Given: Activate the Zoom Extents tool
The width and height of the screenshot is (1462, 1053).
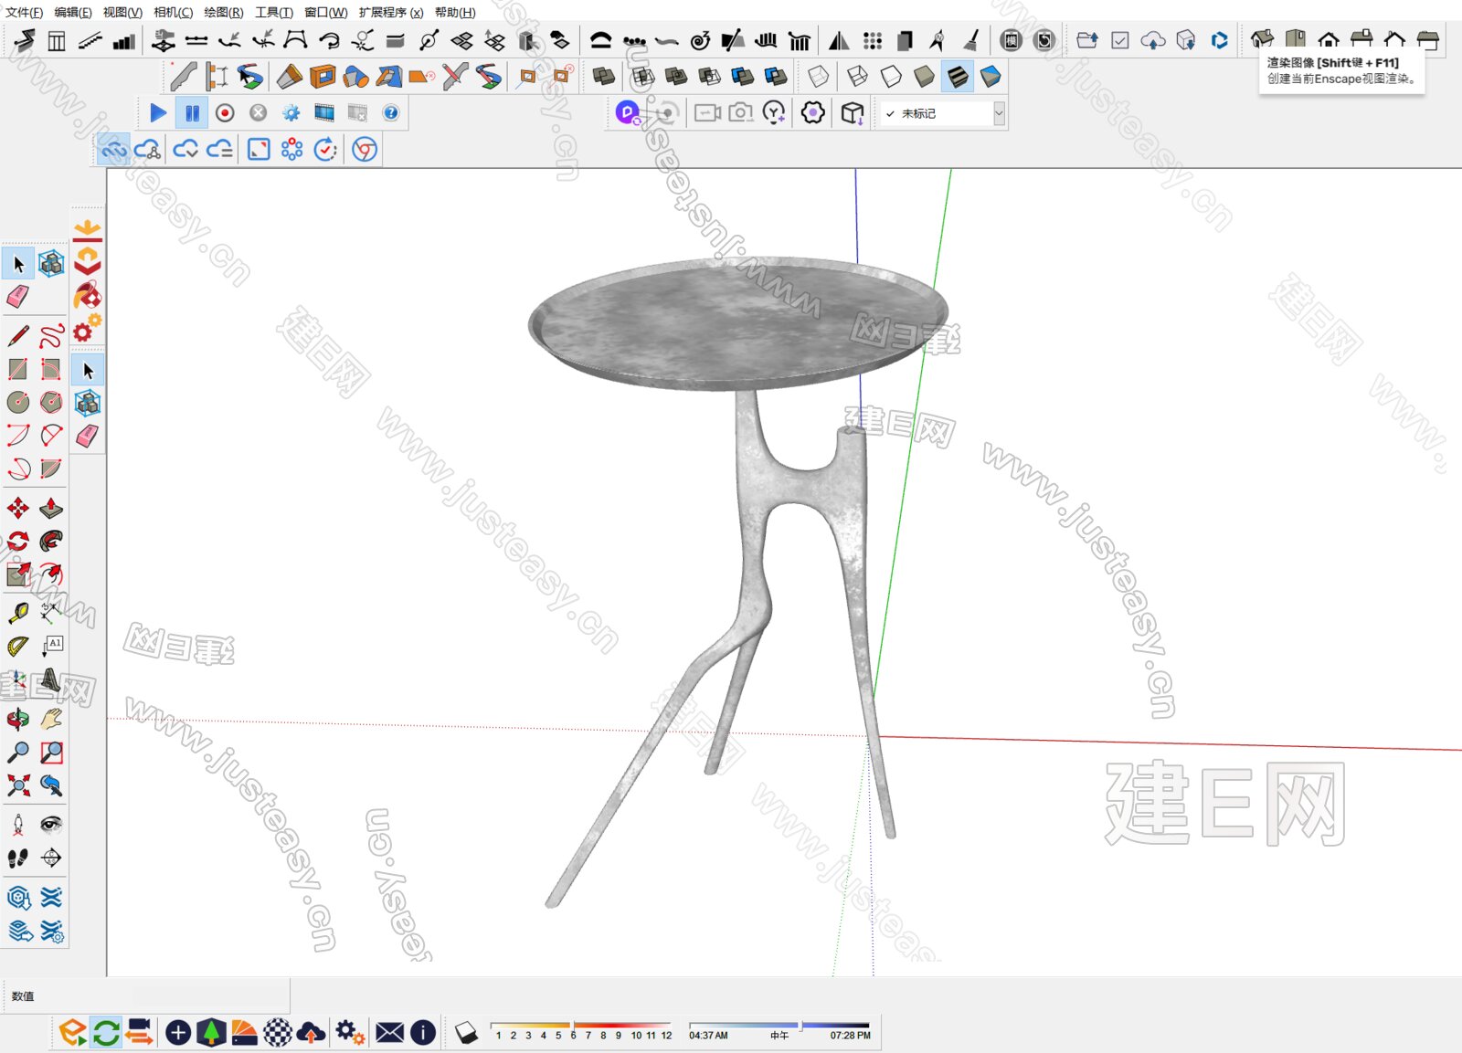Looking at the screenshot, I should coord(17,785).
